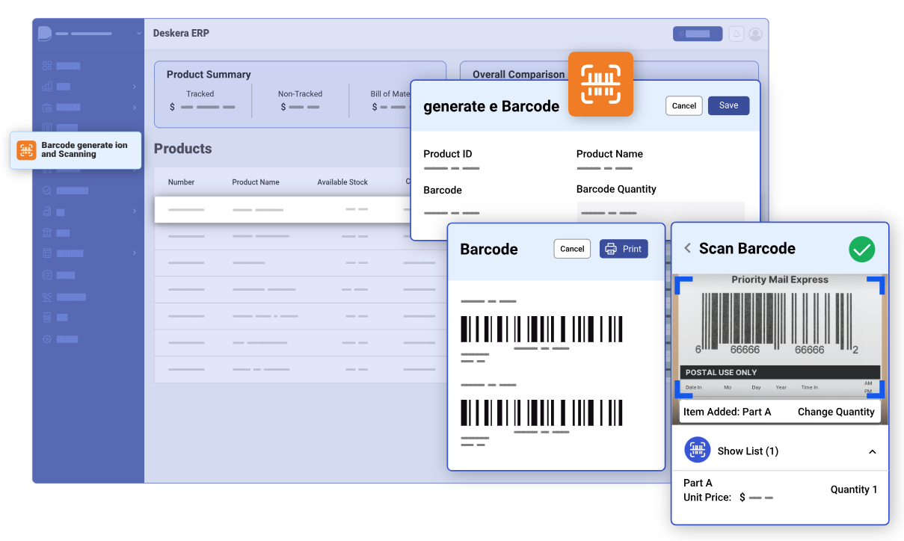The width and height of the screenshot is (904, 541).
Task: Select the briefcase icon in sidebar
Action: click(47, 108)
